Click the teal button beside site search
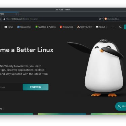 [125, 27]
